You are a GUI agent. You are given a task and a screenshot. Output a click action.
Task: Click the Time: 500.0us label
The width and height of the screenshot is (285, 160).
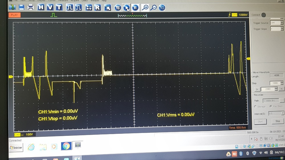[x=237, y=128]
